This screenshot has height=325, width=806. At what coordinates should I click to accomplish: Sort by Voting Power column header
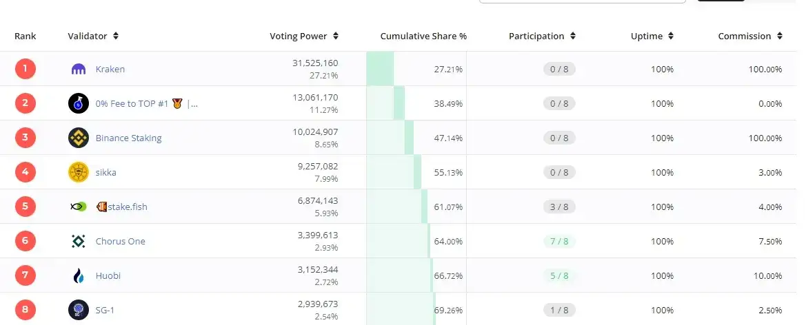[304, 36]
